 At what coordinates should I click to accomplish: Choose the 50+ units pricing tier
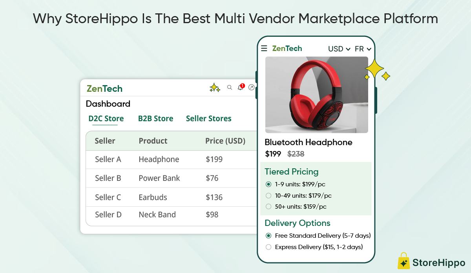pos(268,206)
